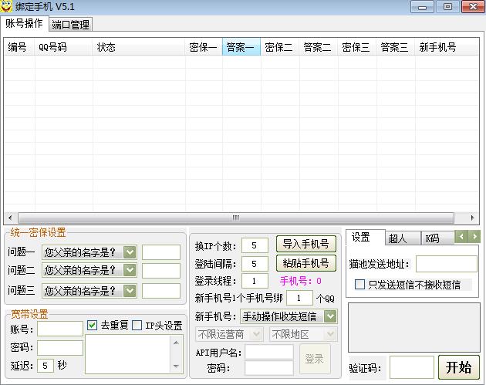The image size is (486, 385).
Task: Click table scrollbar left arrow
Action: 10,218
